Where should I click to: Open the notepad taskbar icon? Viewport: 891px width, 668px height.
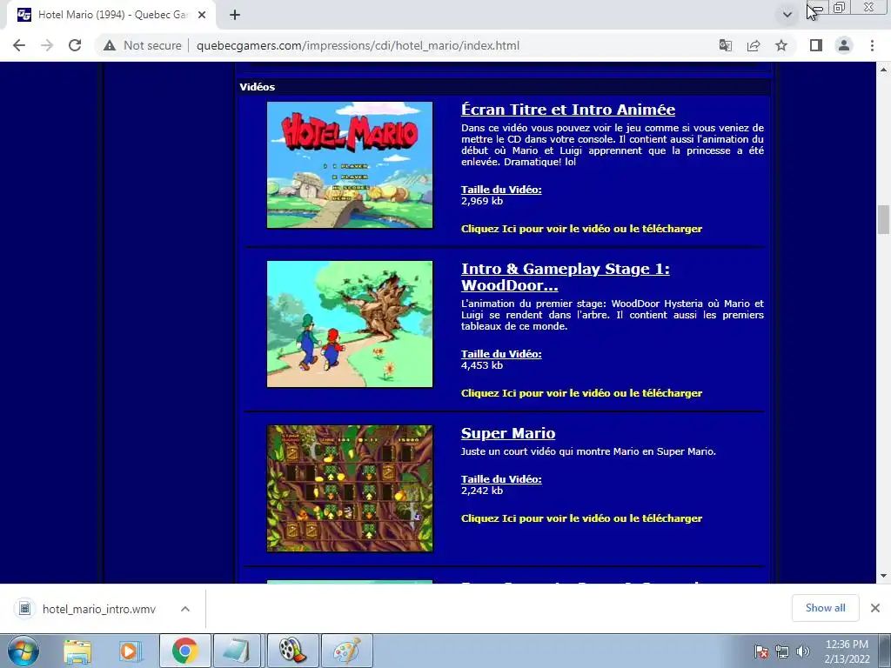(x=238, y=651)
